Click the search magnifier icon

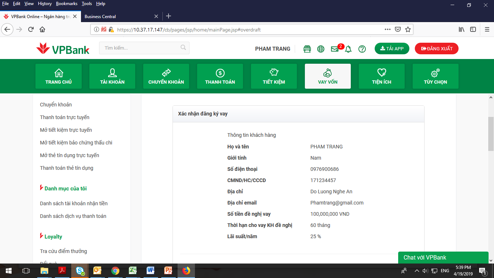(x=183, y=47)
